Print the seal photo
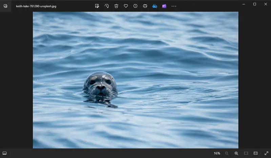The width and height of the screenshot is (271, 158). pos(145,6)
